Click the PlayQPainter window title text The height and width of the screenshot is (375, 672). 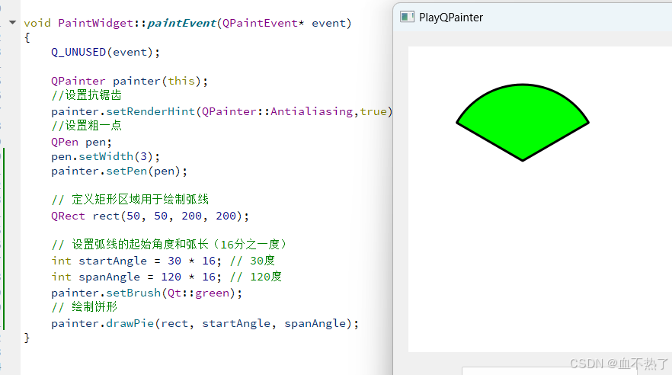click(x=451, y=18)
